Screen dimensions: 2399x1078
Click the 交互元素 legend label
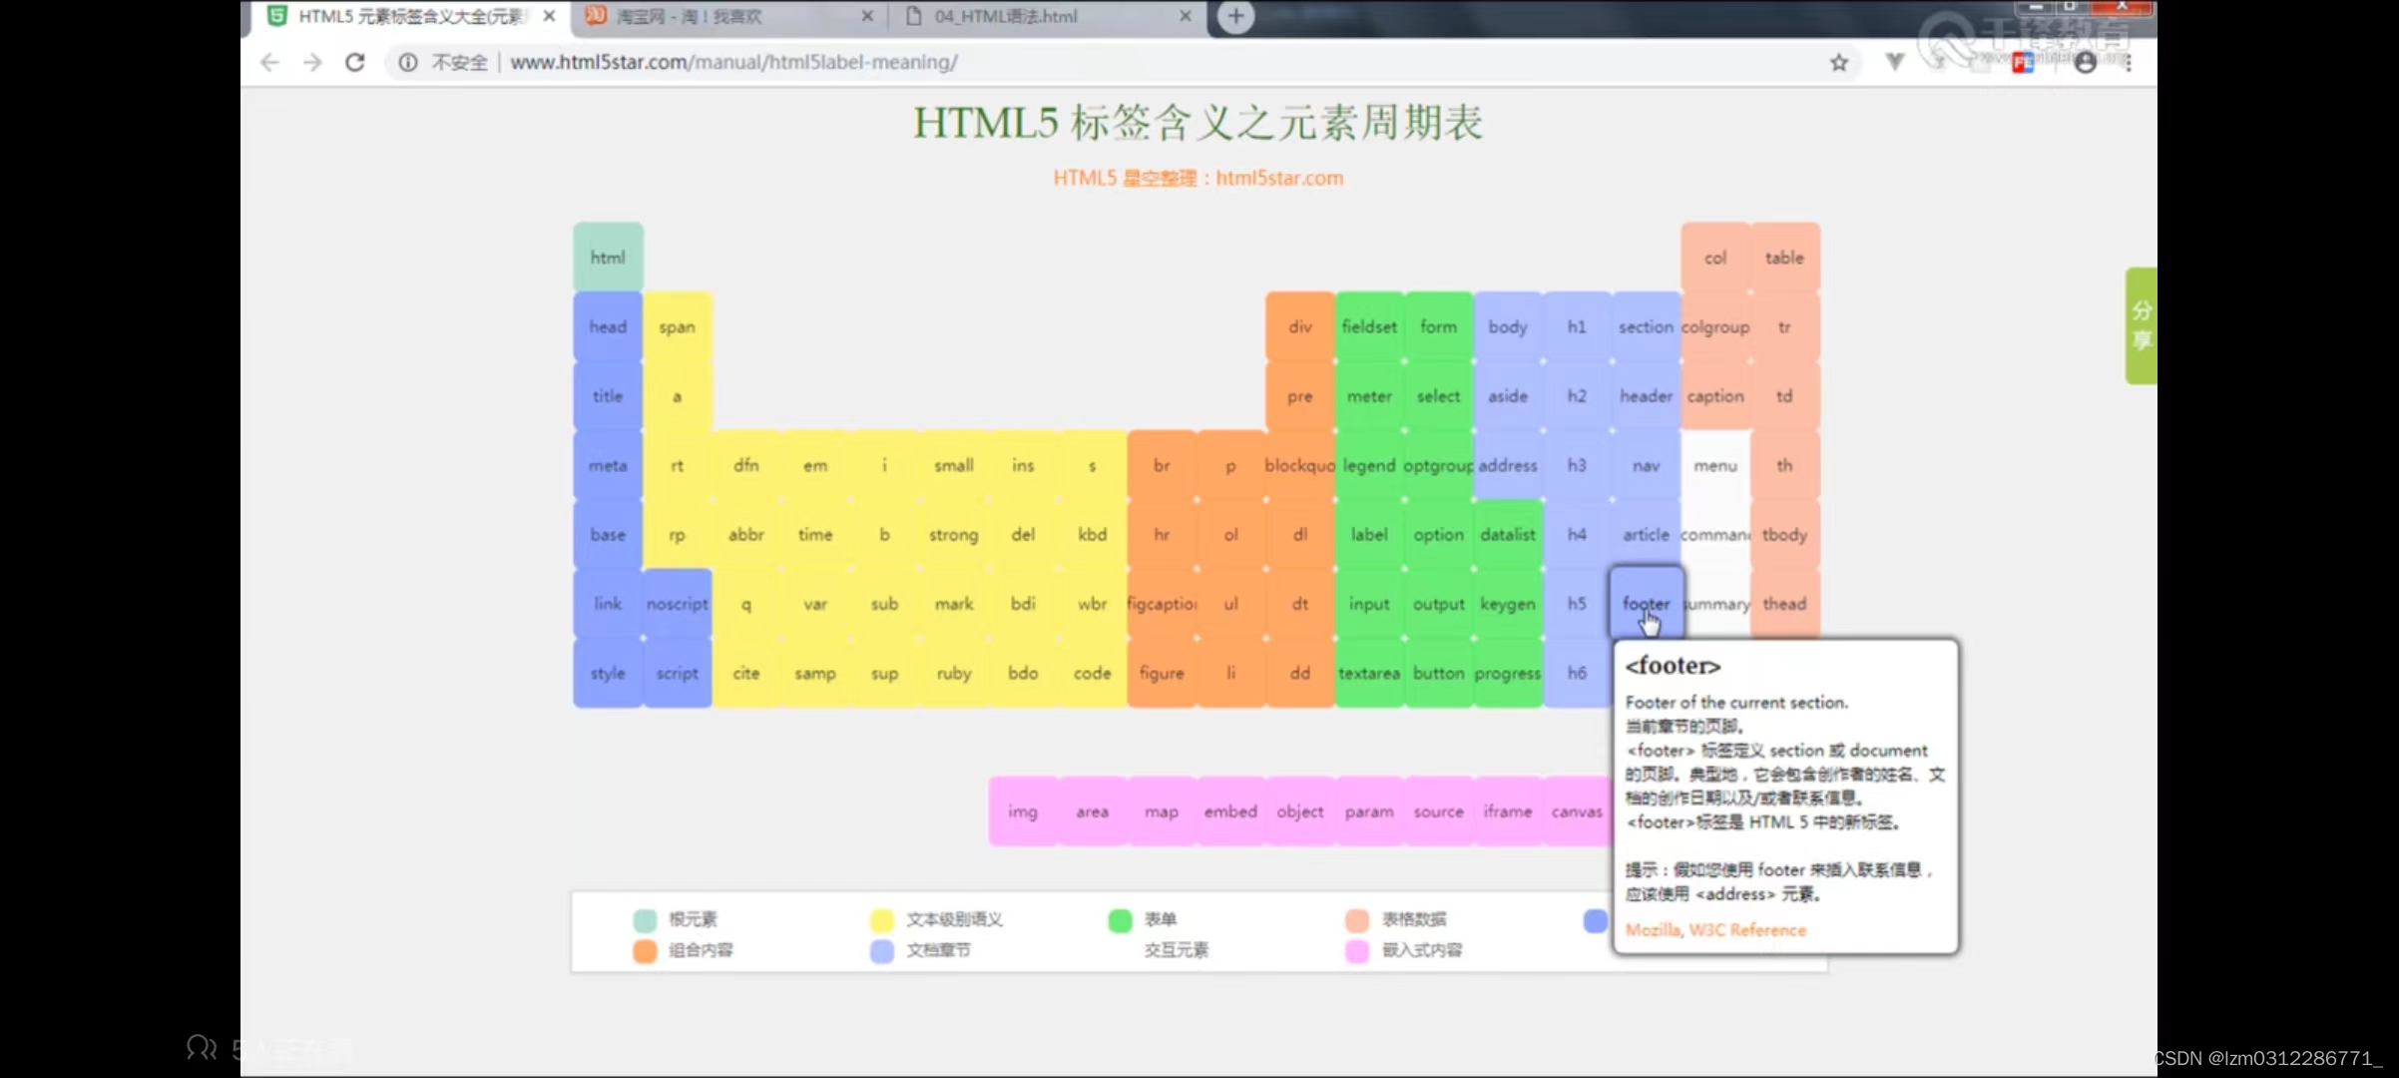[x=1177, y=950]
